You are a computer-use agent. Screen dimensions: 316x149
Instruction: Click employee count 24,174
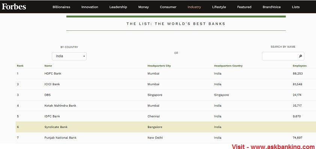pyautogui.click(x=297, y=95)
